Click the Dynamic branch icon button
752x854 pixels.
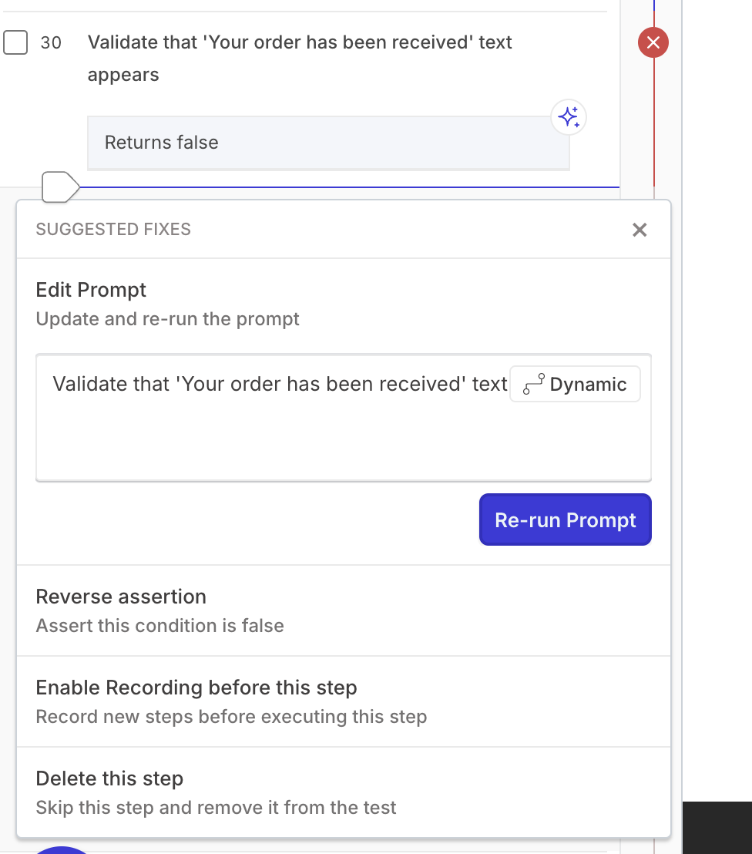pos(575,384)
